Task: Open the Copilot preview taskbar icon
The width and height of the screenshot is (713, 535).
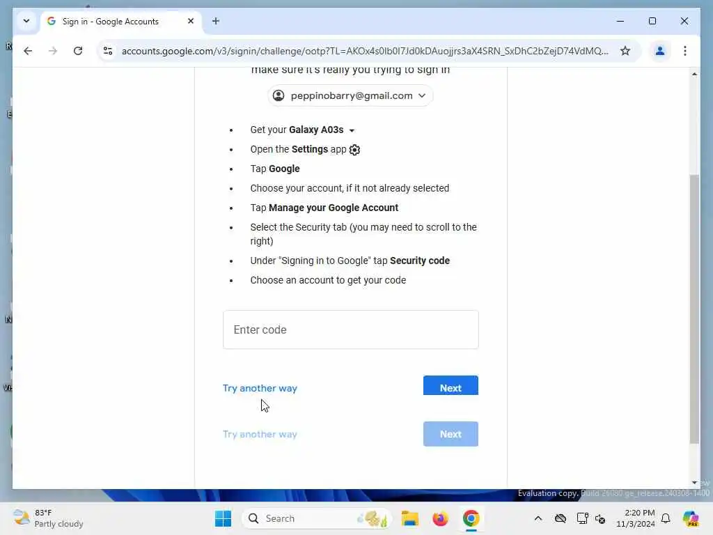Action: [691, 518]
